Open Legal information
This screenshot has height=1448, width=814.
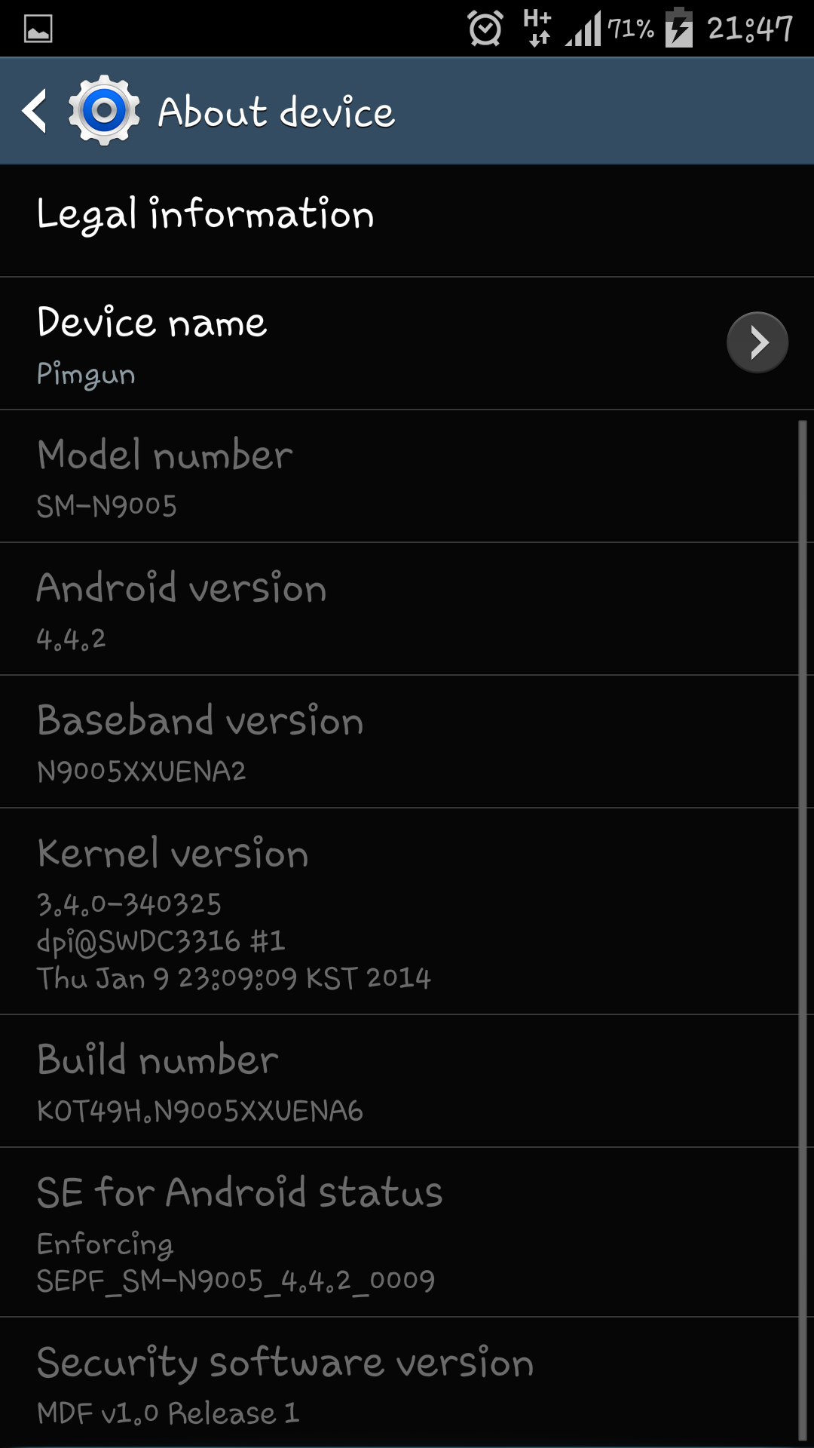click(407, 221)
